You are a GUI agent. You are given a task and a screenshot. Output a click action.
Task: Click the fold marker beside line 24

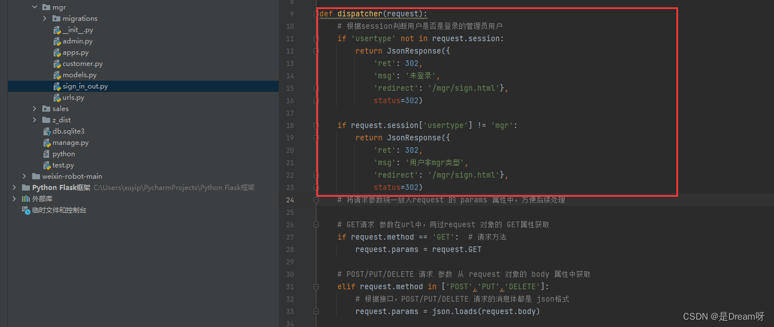pyautogui.click(x=316, y=200)
